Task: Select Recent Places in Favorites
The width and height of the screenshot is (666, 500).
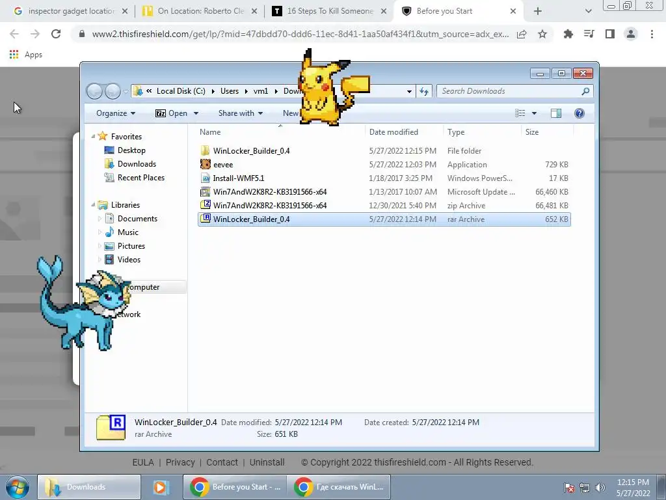Action: (x=140, y=178)
